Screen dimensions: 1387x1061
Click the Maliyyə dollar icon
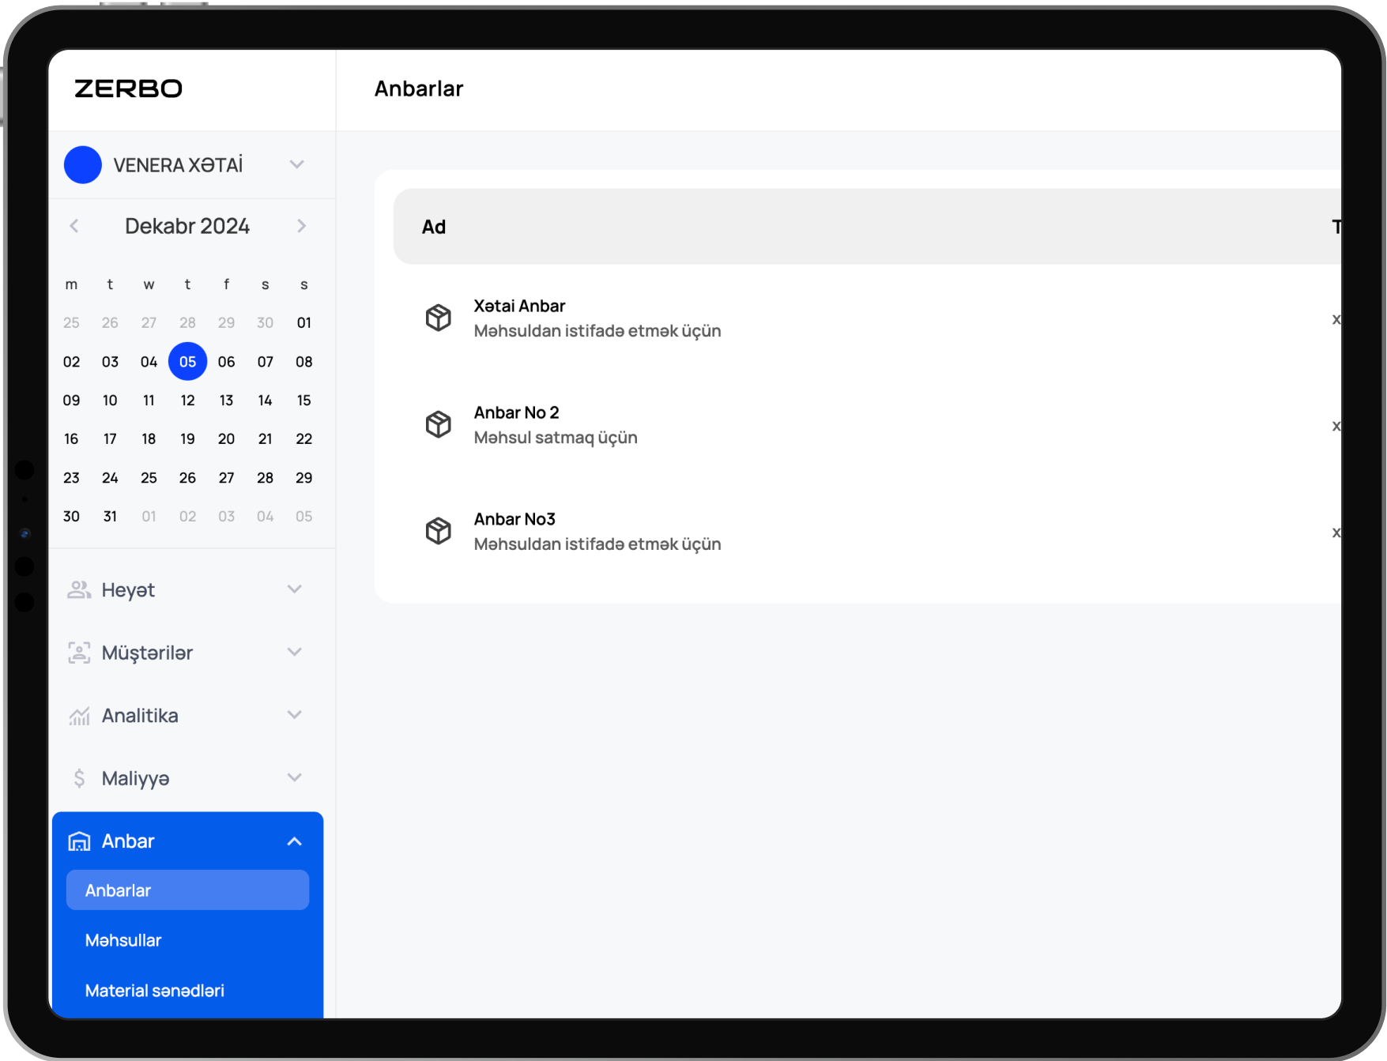click(x=79, y=778)
